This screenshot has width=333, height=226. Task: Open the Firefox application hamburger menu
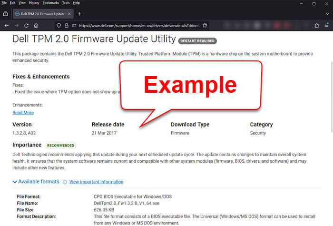pyautogui.click(x=326, y=25)
